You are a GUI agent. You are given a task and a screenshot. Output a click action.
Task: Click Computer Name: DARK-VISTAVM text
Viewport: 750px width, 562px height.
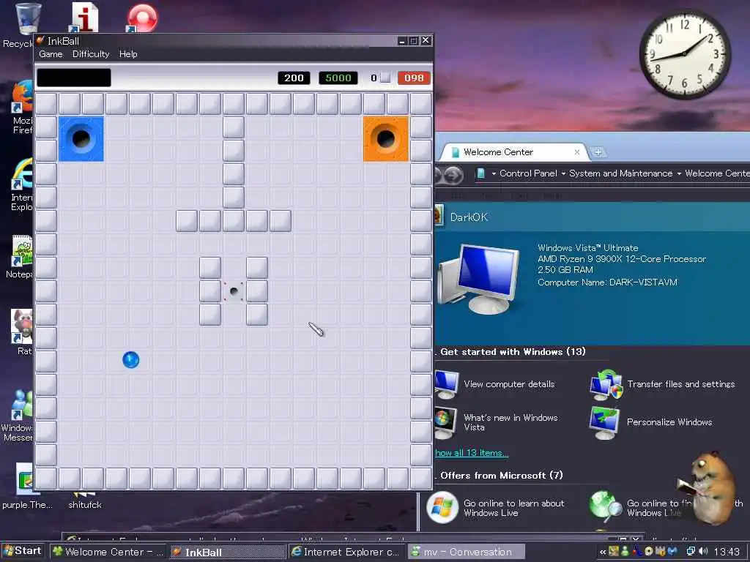[x=607, y=282]
